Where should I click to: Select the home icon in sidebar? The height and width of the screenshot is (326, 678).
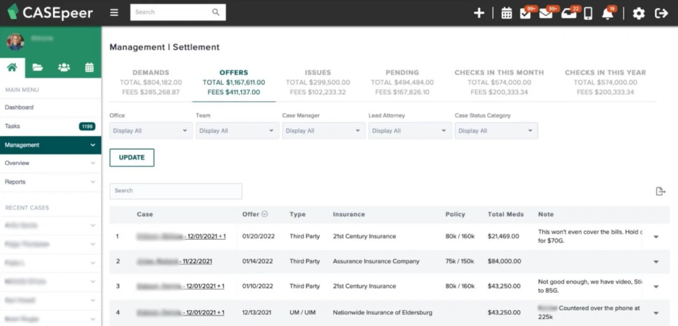point(12,68)
